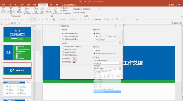
Task: Toggle Use Presenter View ribbon checkbox
Action: [x=74, y=12]
